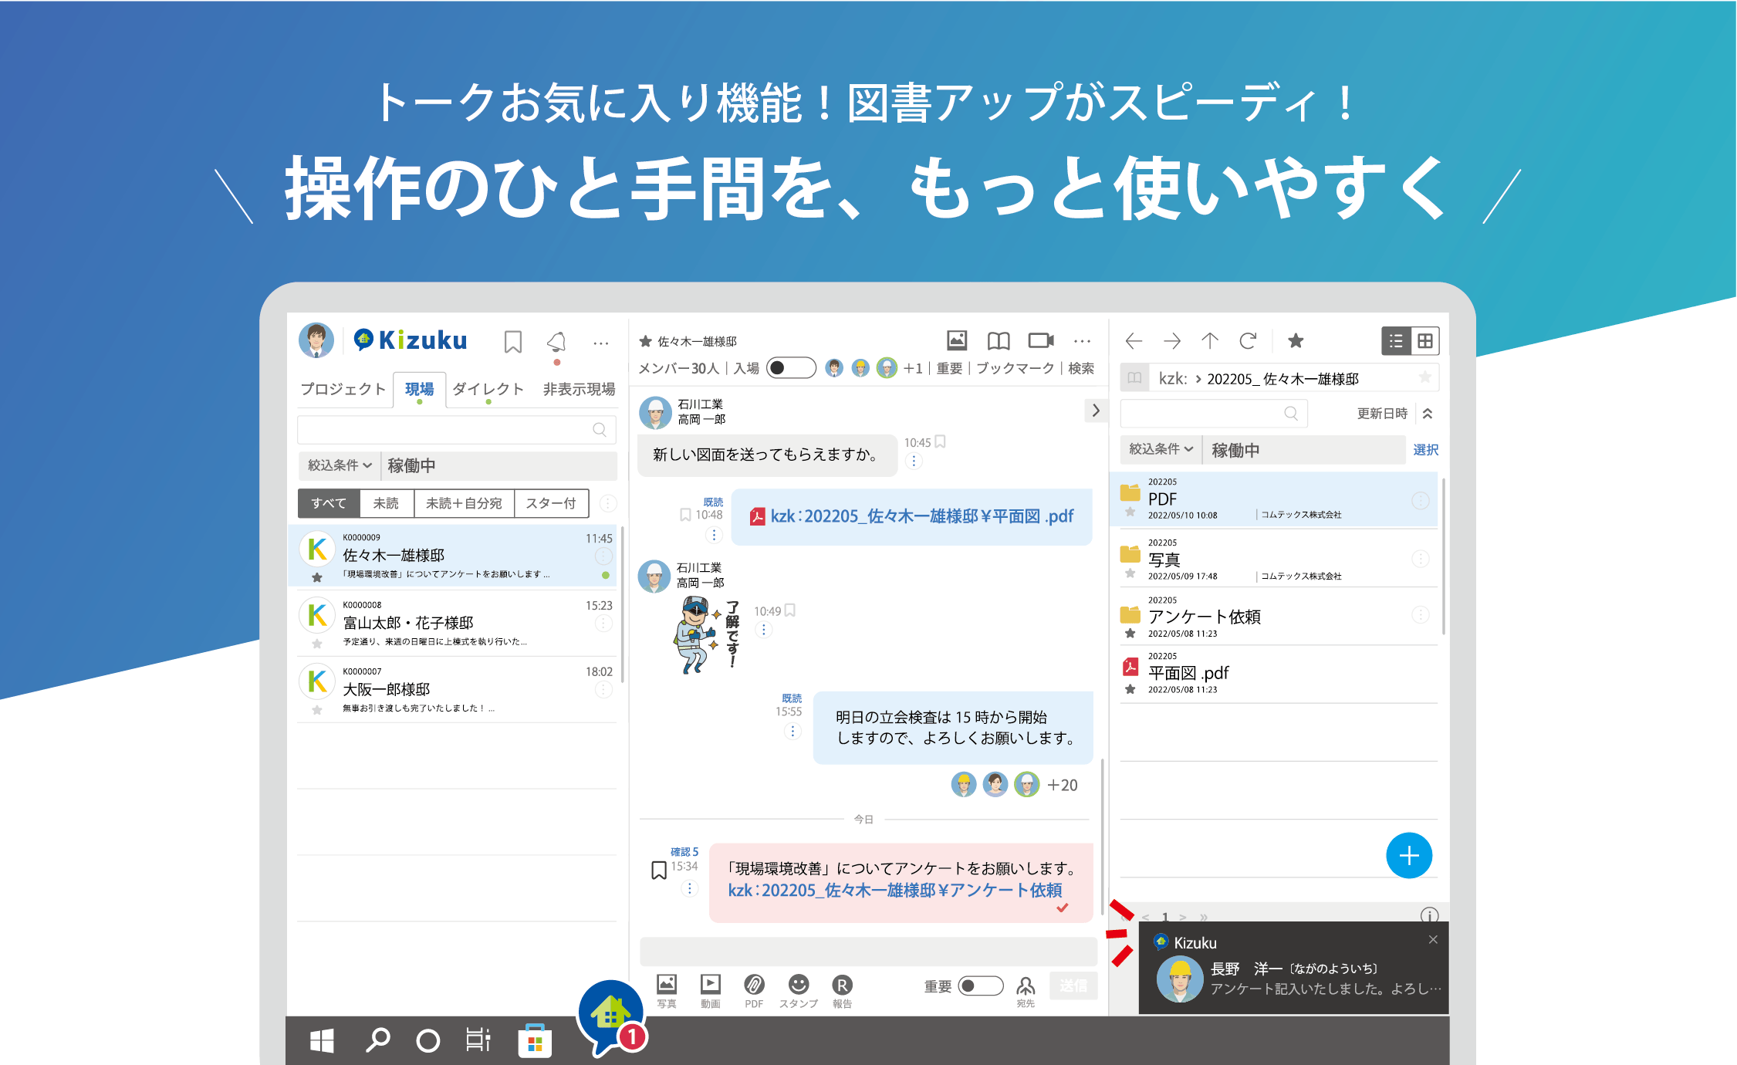Viewport: 1737px width, 1065px height.
Task: Attach a PDF using the paperclip icon
Action: pos(754,985)
